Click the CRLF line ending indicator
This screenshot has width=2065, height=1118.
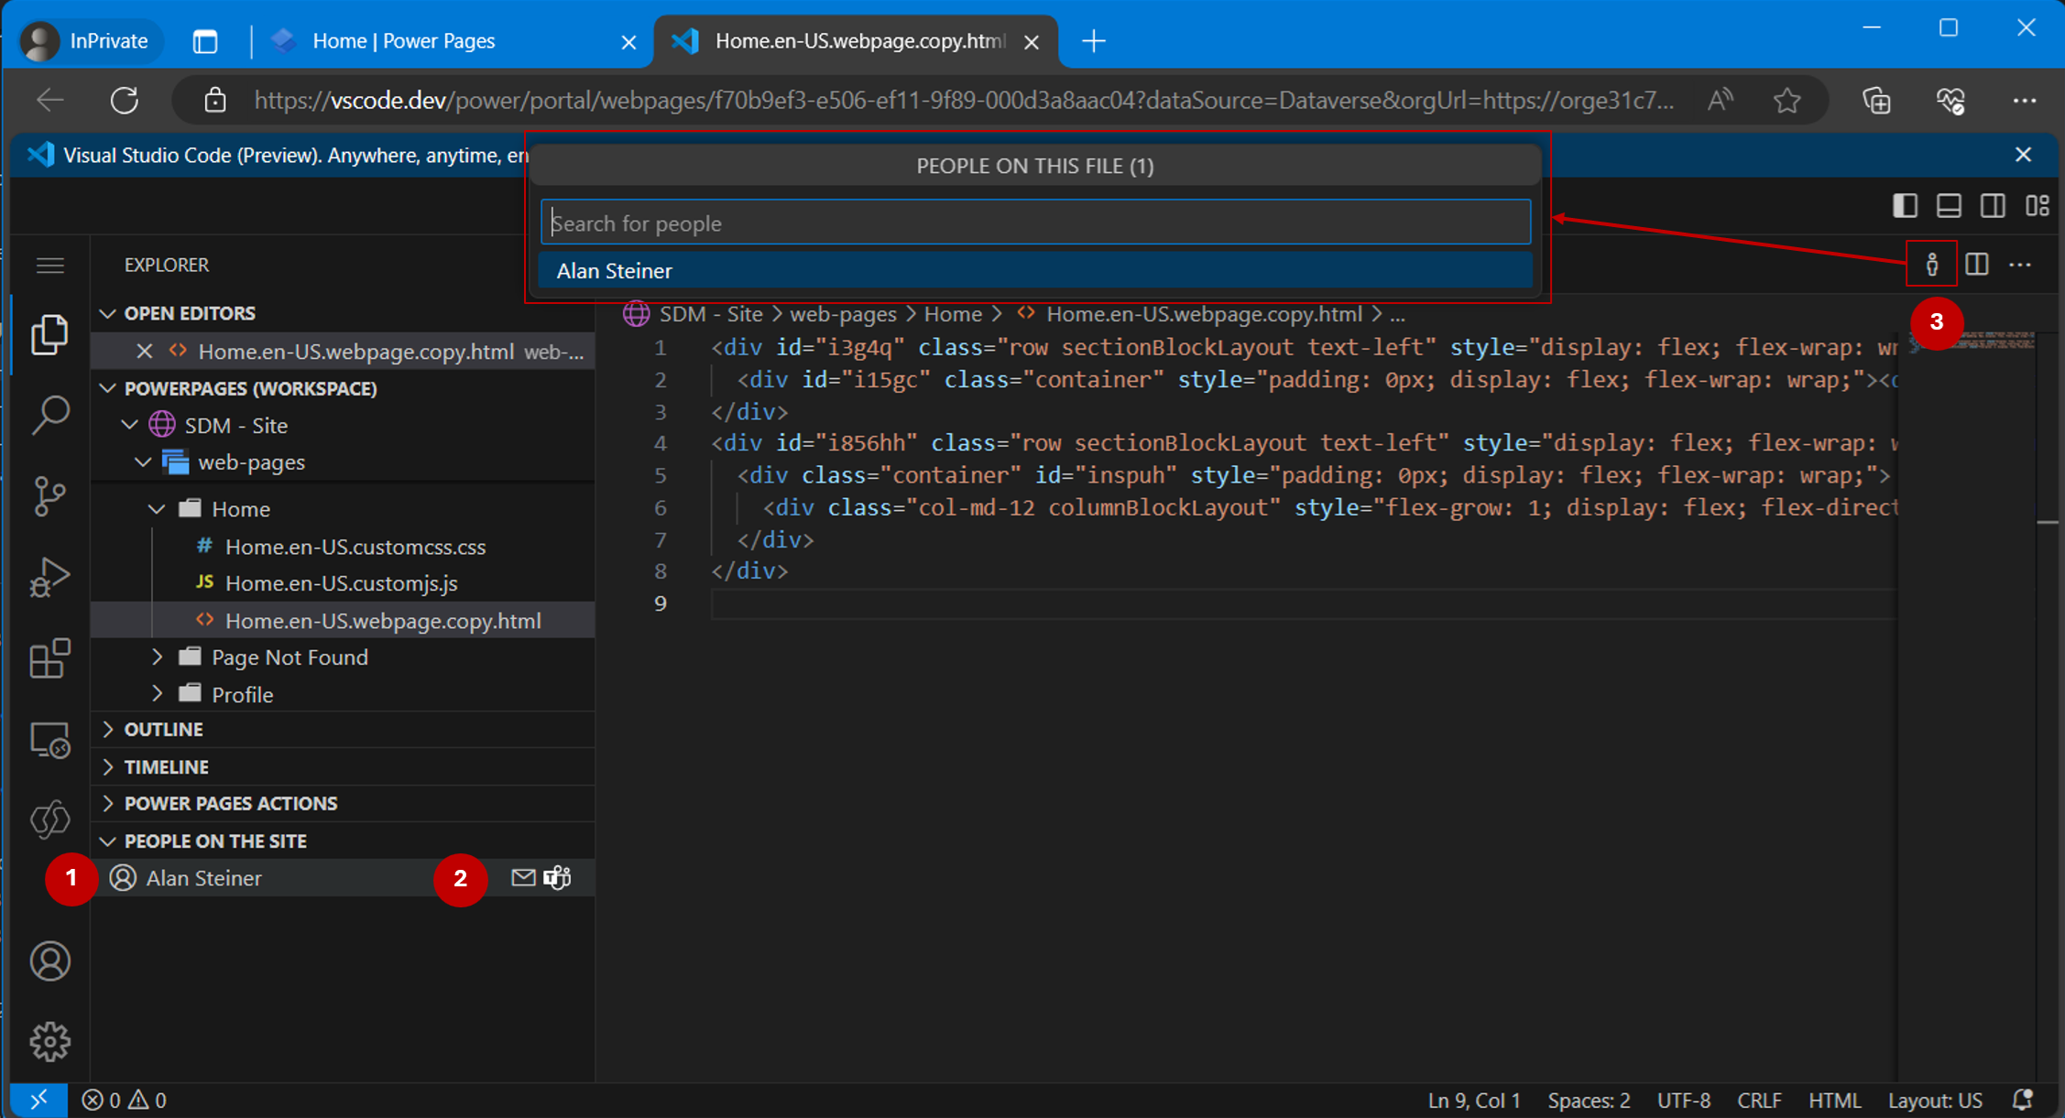coord(1759,1100)
